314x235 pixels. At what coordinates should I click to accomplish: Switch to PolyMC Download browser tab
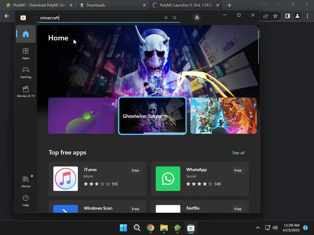click(39, 5)
